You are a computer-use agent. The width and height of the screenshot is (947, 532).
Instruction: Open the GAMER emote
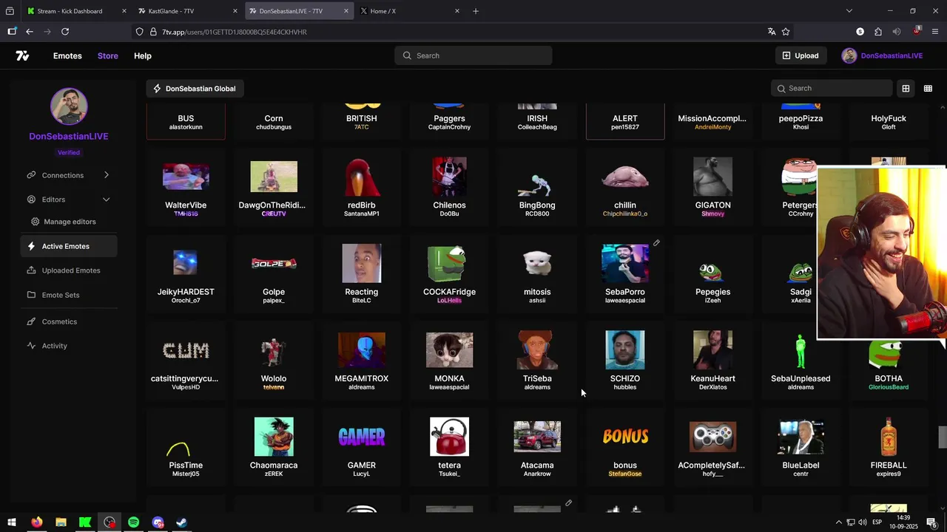pyautogui.click(x=362, y=447)
